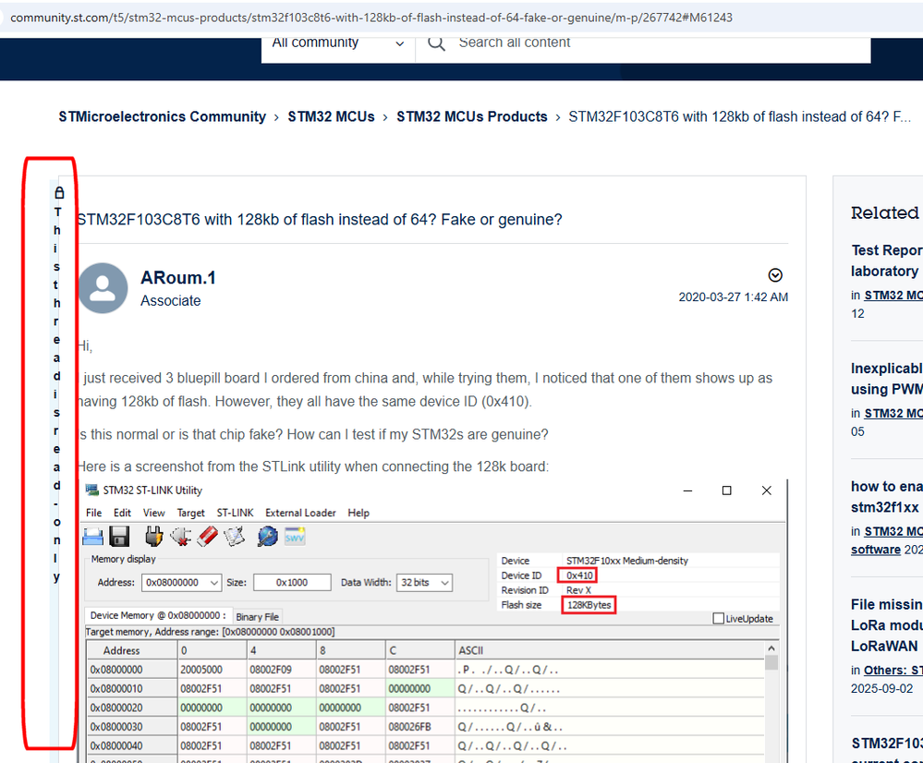Click the Revision ID value Rev X
923x763 pixels.
click(578, 590)
